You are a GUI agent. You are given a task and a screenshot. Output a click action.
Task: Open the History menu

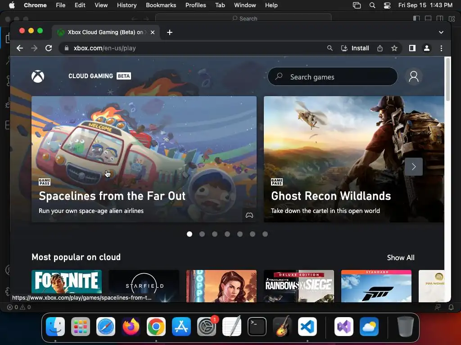[127, 5]
